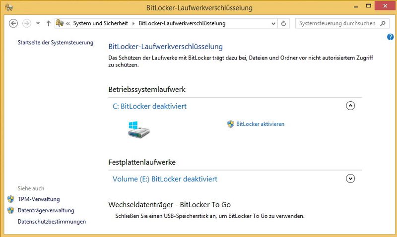Click the Siehe auch label
Screen dimensions: 397x237
[31, 188]
